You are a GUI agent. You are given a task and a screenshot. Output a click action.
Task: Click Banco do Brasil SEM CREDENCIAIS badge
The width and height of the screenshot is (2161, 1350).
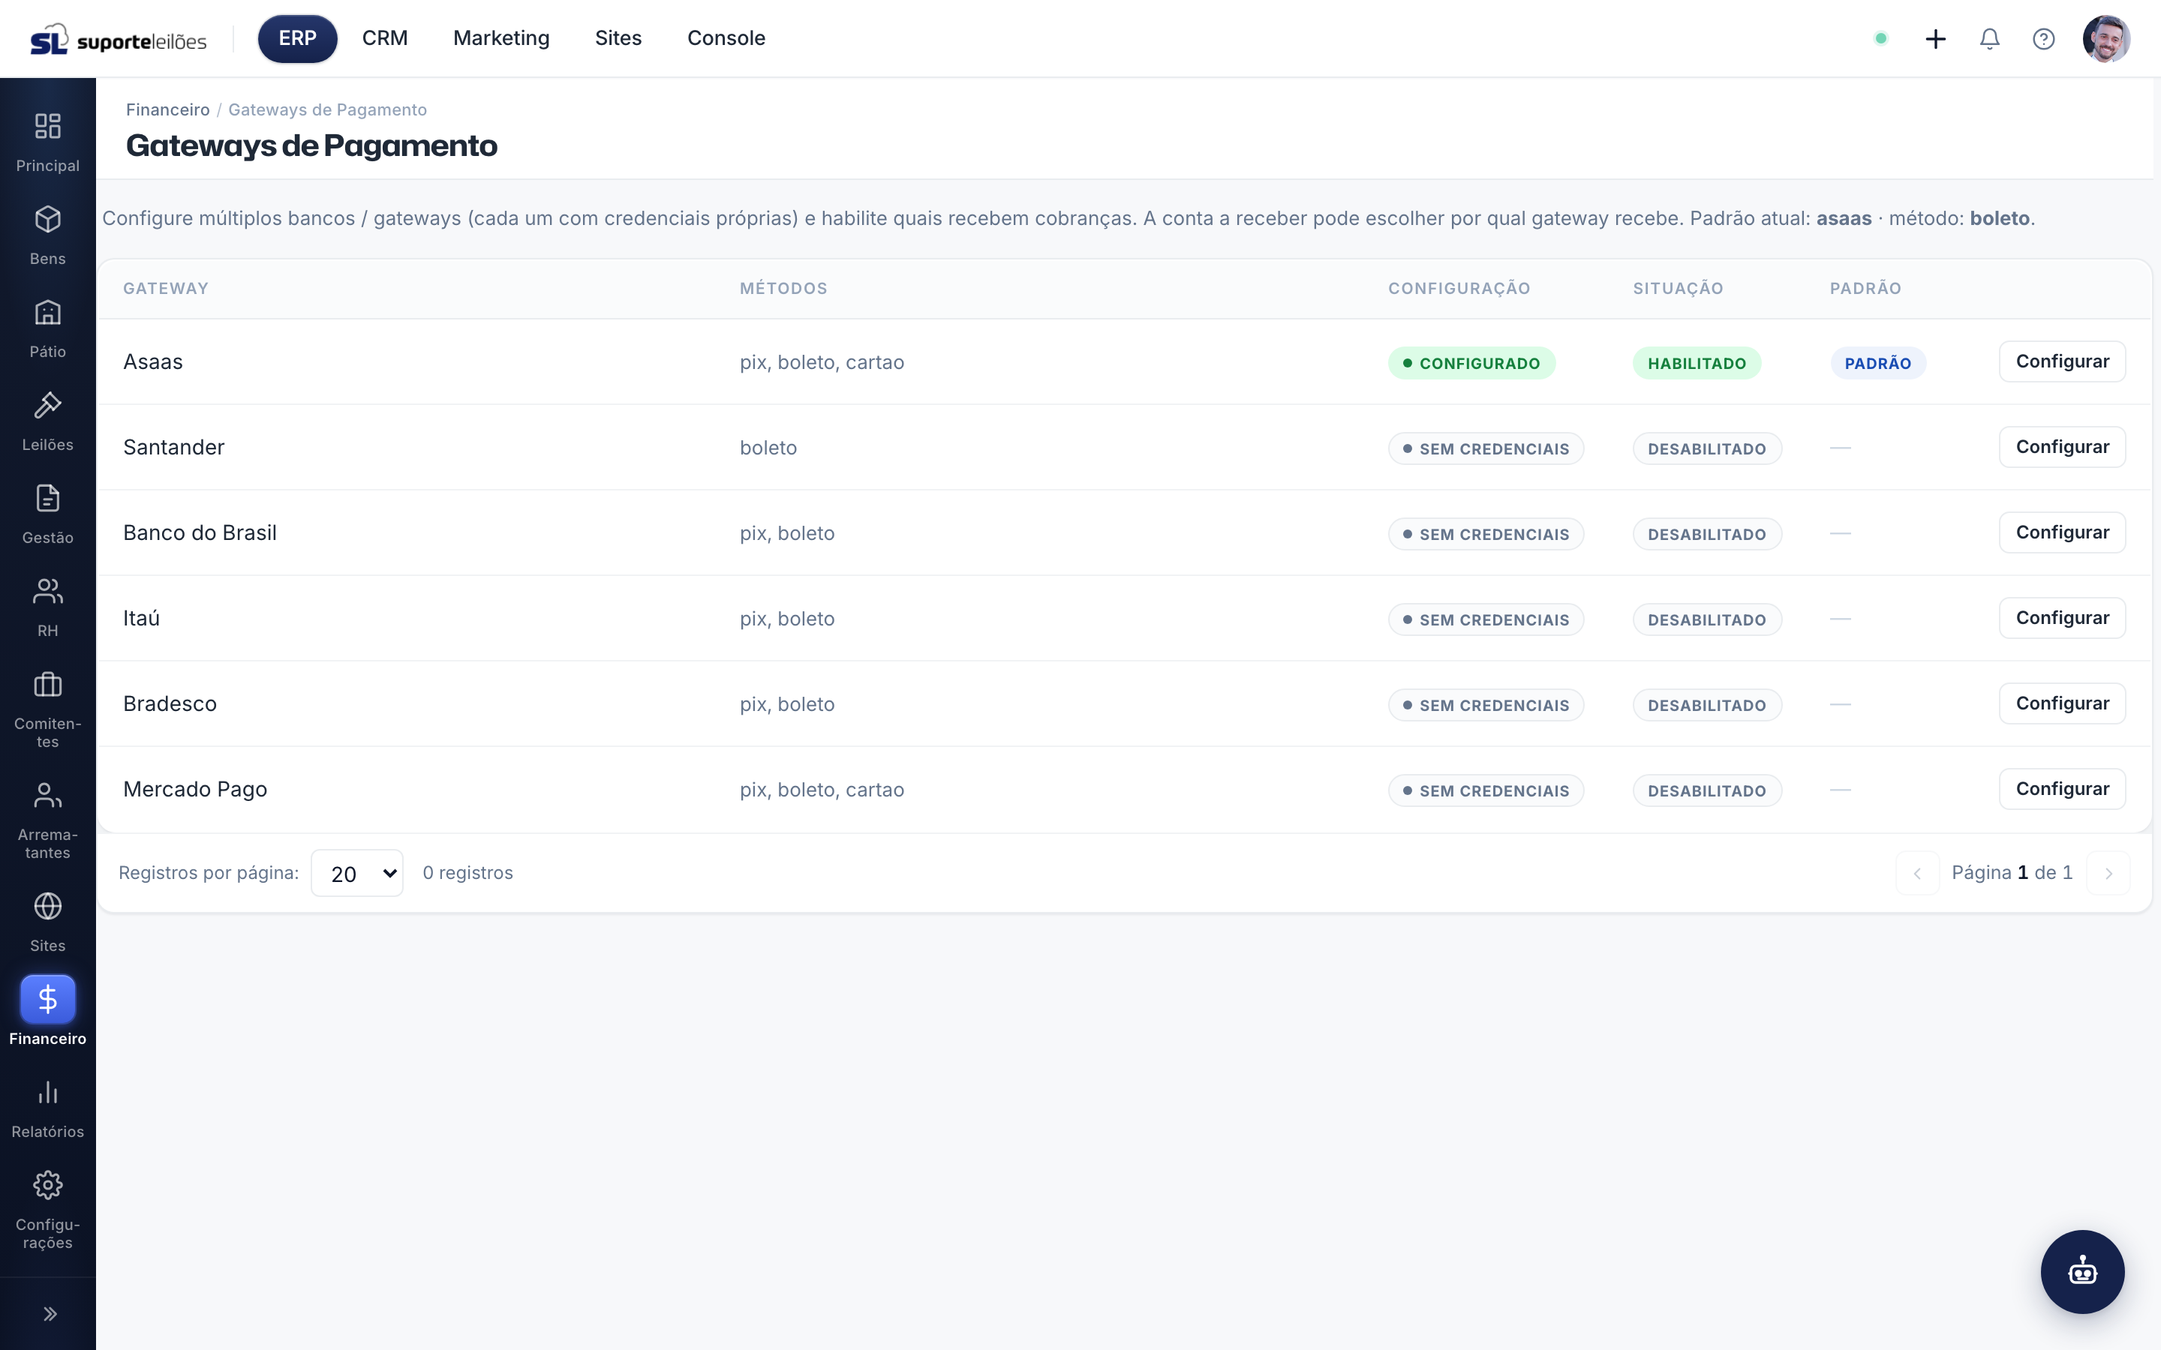(1486, 535)
